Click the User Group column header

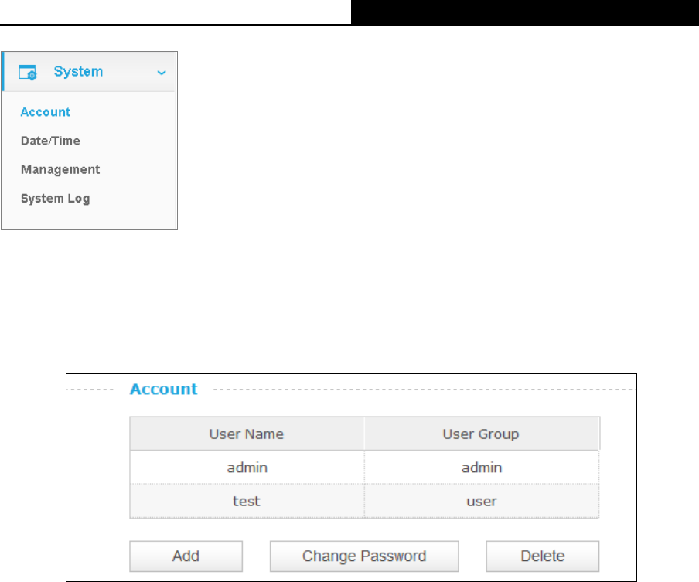pos(482,434)
